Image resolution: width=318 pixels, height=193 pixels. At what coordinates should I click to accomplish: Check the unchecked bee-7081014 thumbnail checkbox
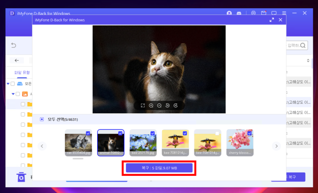pos(217,133)
